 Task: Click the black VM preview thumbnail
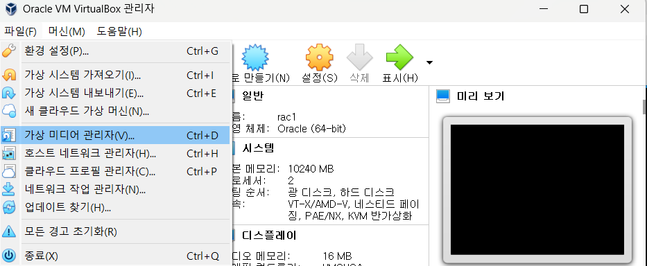[x=537, y=190]
